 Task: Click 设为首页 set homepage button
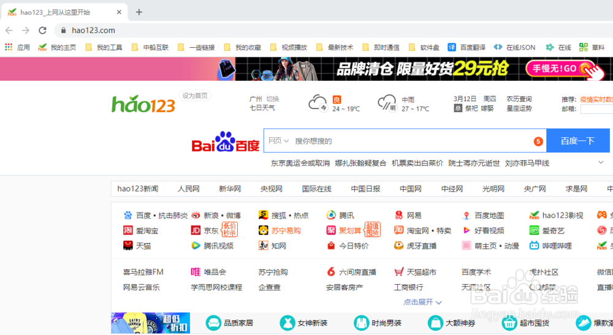pos(195,96)
